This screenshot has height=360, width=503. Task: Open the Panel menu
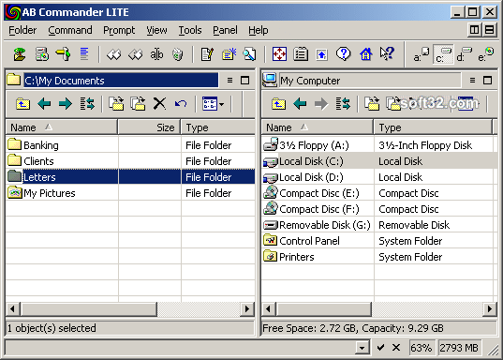point(225,30)
